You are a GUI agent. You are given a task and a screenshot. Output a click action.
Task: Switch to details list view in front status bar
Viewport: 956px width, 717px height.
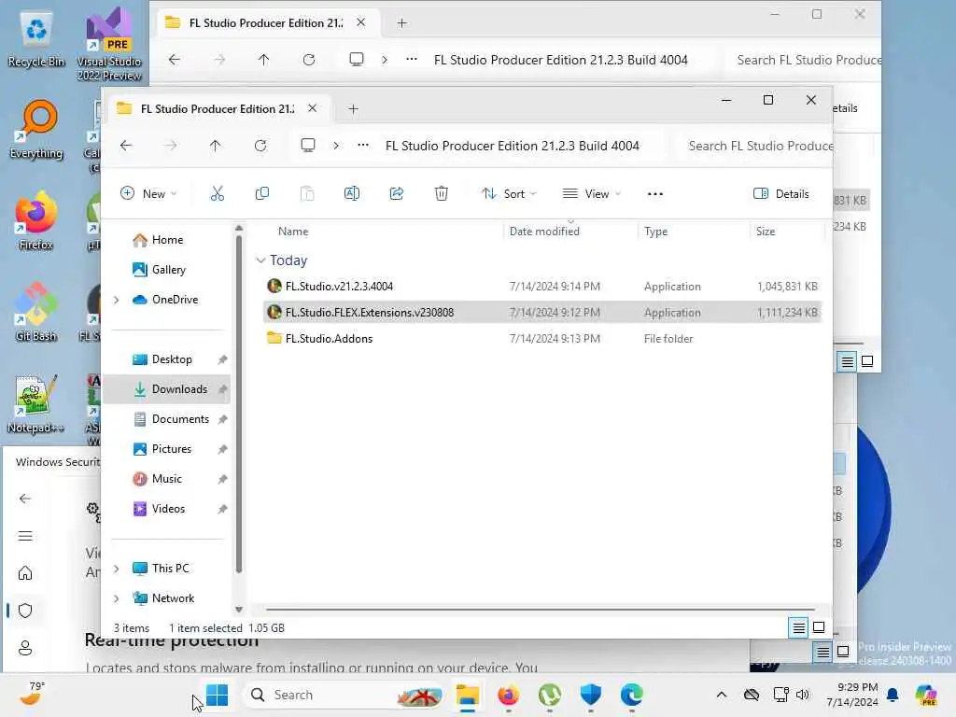pyautogui.click(x=799, y=627)
